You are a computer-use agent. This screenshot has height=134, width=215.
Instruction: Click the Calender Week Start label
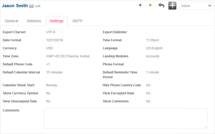18,85
